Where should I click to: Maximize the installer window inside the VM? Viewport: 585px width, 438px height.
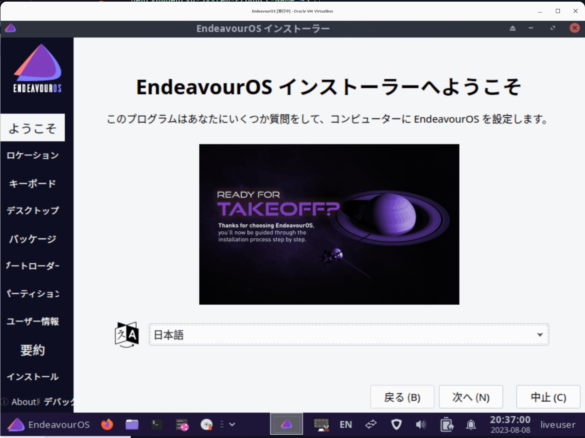(x=553, y=28)
